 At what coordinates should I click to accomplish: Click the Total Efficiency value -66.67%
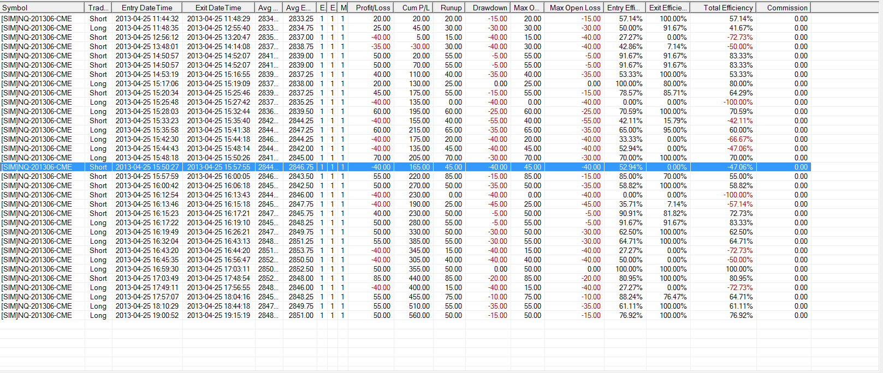point(740,139)
